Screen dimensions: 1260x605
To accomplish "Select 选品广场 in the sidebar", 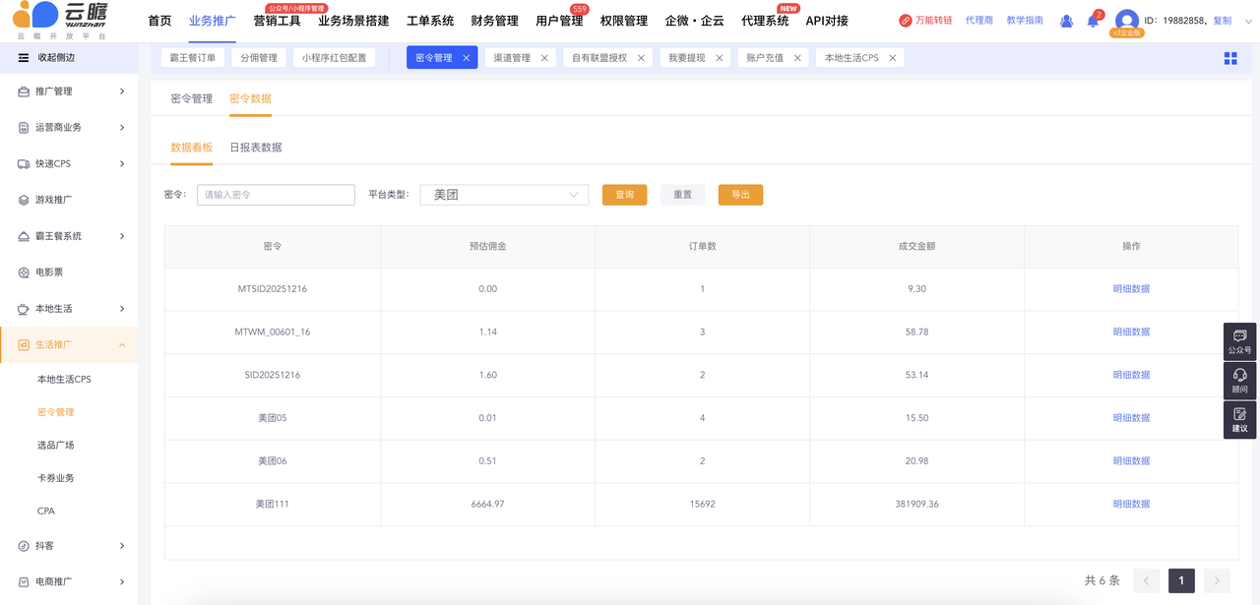I will click(55, 445).
